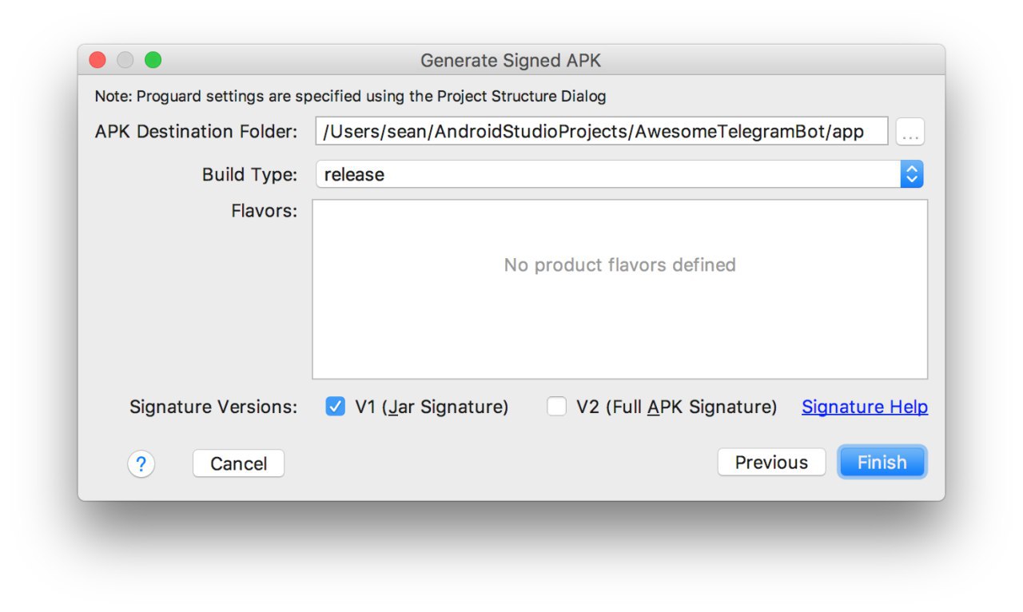Uncheck the V1 Jar Signature checkbox
1023x612 pixels.
point(335,407)
